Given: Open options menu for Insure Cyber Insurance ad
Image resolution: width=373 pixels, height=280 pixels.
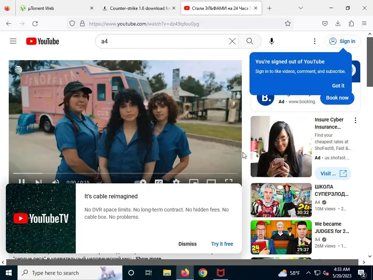Looking at the screenshot, I should 356,120.
